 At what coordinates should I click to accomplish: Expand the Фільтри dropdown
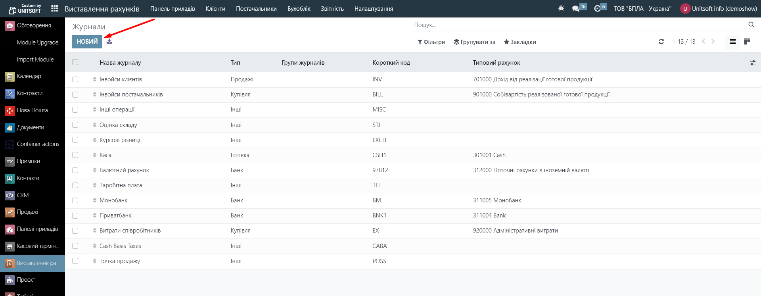(431, 42)
